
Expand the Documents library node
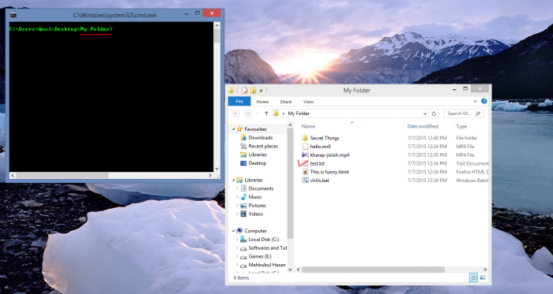click(237, 188)
